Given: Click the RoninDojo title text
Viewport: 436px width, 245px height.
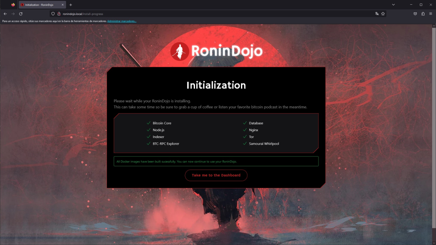Looking at the screenshot, I should [227, 51].
